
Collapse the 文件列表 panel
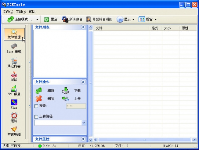point(83,27)
